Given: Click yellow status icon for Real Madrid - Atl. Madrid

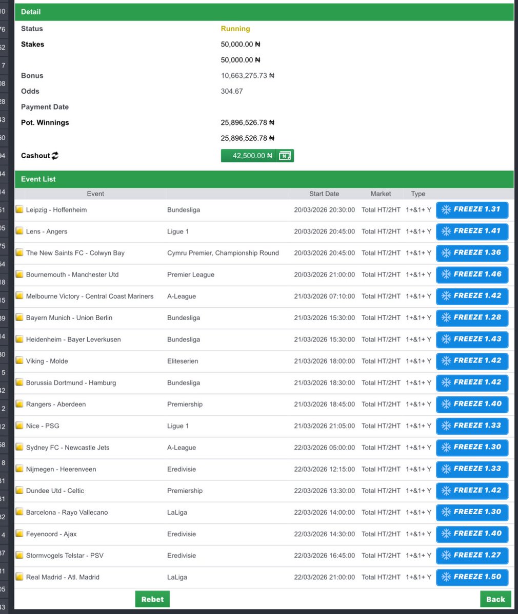Looking at the screenshot, I should coord(19,577).
